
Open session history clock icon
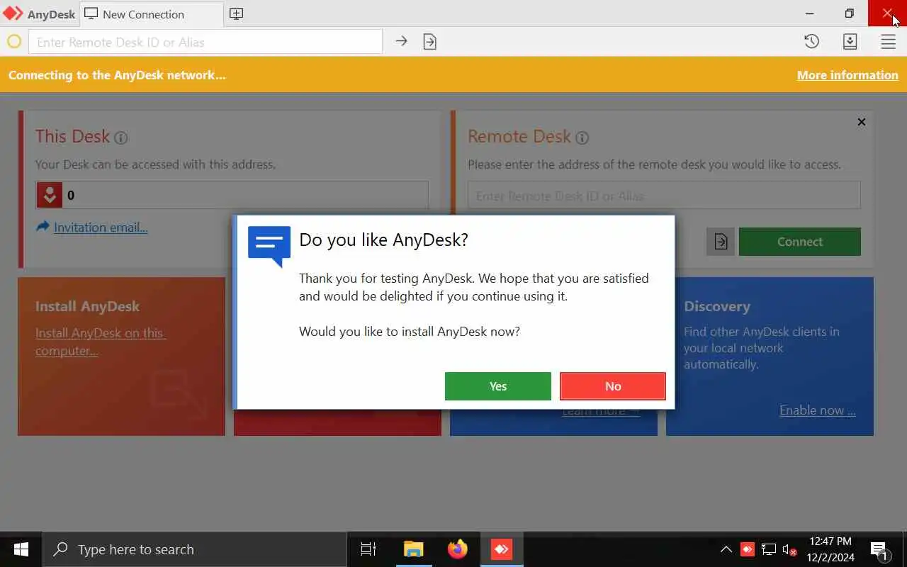coord(812,42)
